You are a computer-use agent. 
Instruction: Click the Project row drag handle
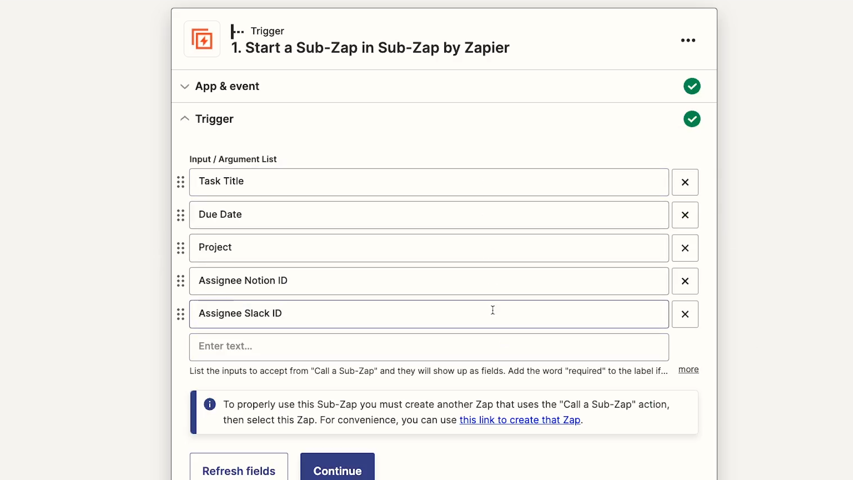click(180, 248)
